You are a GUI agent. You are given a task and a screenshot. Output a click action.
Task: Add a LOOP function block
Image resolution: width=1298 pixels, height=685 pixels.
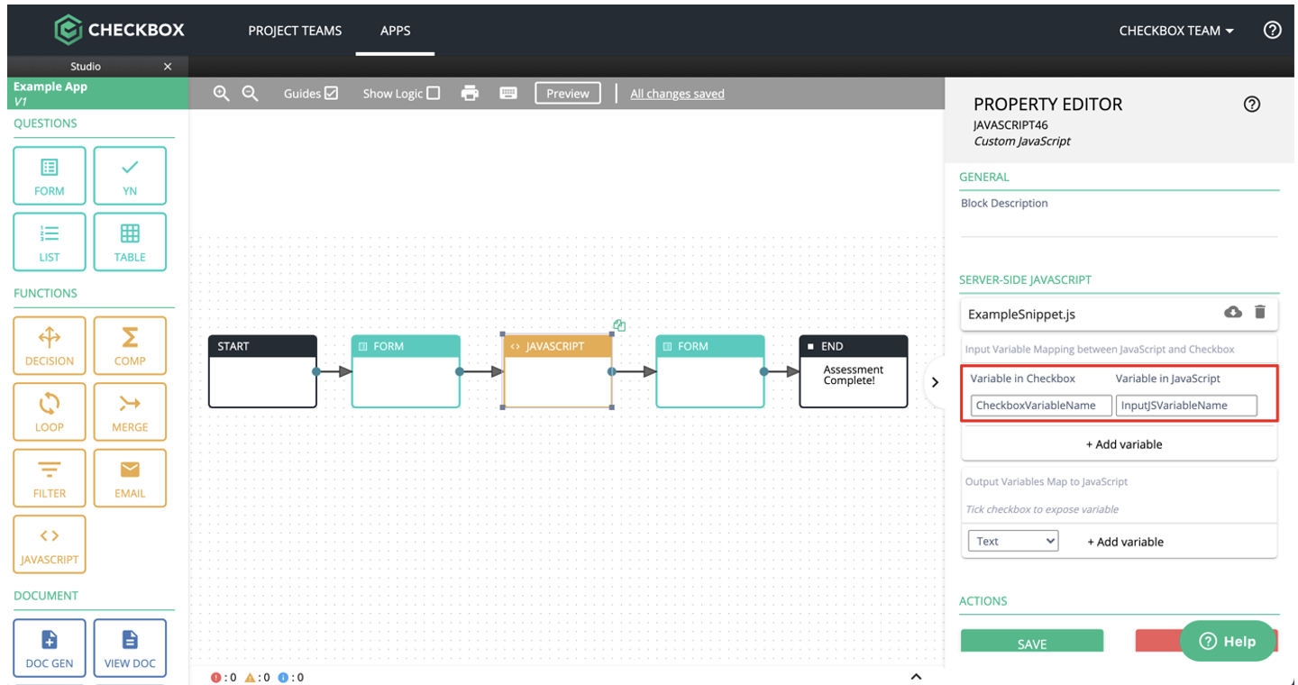click(x=50, y=412)
